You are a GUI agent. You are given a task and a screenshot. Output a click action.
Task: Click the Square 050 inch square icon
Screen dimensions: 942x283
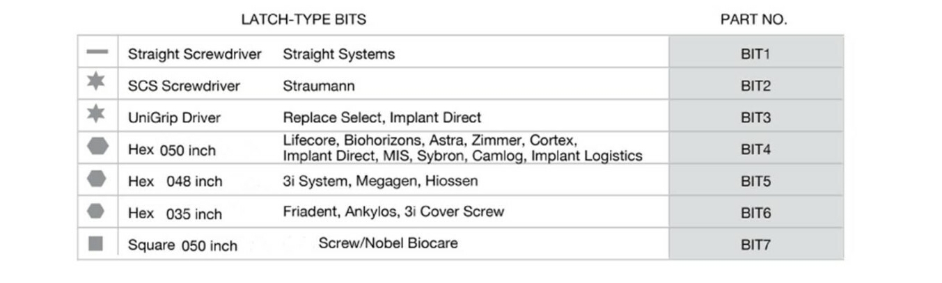click(x=96, y=243)
